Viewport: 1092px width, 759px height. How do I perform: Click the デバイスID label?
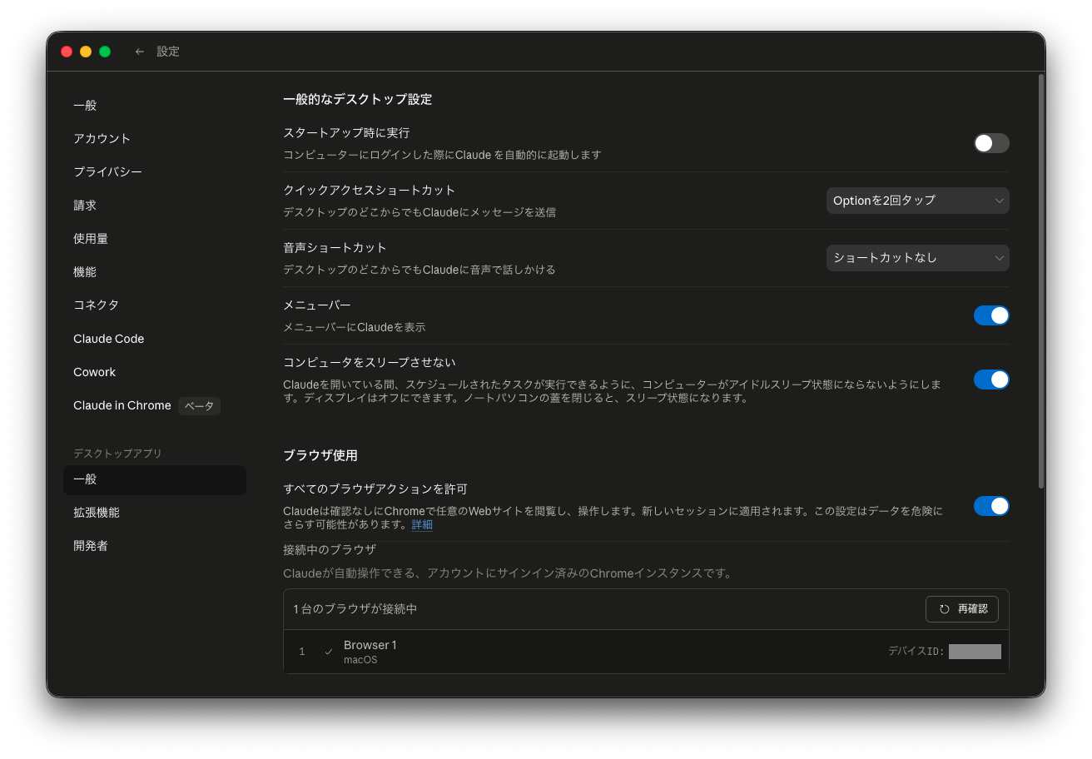coord(916,652)
